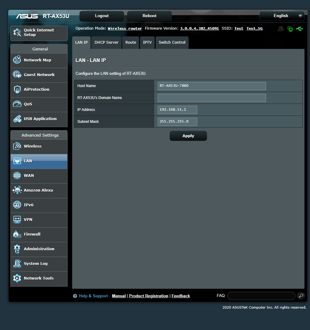Open USB Application menu entry
The height and width of the screenshot is (330, 310).
click(39, 119)
